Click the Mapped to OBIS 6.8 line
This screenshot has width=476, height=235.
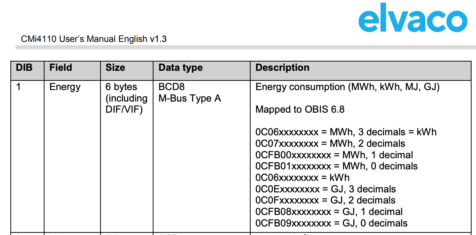click(300, 110)
